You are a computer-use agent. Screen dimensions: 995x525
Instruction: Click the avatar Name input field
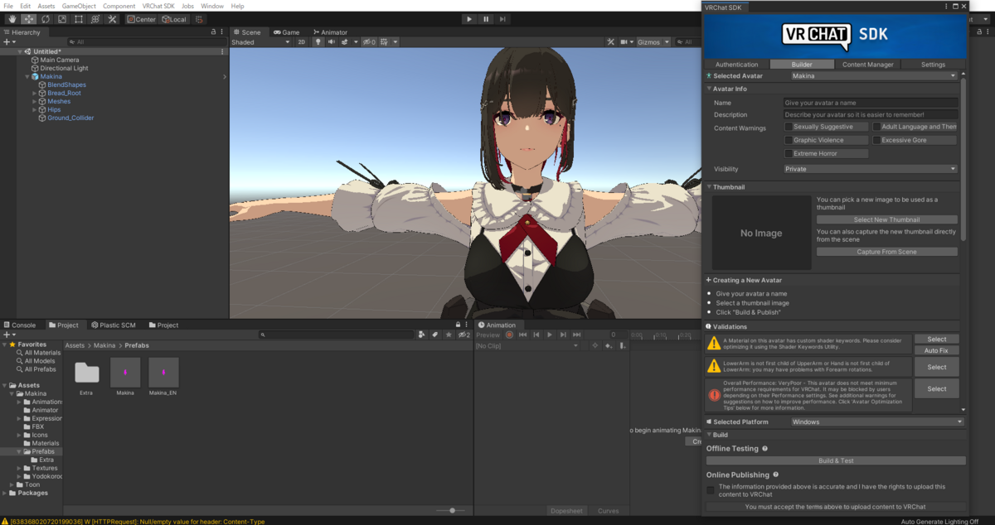click(x=871, y=103)
